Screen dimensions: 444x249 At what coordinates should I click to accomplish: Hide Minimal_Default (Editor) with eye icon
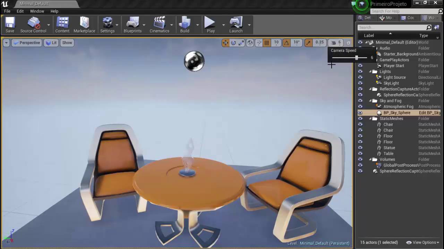click(360, 42)
